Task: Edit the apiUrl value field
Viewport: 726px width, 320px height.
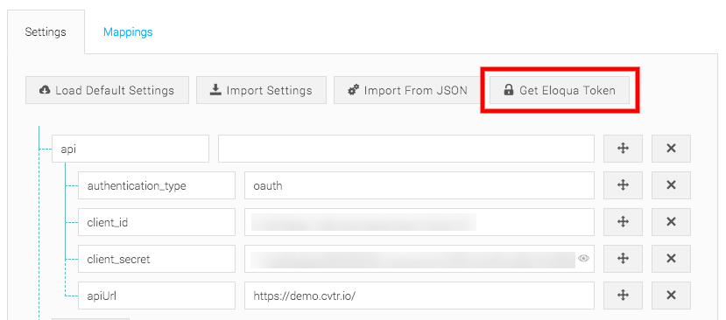Action: (x=419, y=295)
